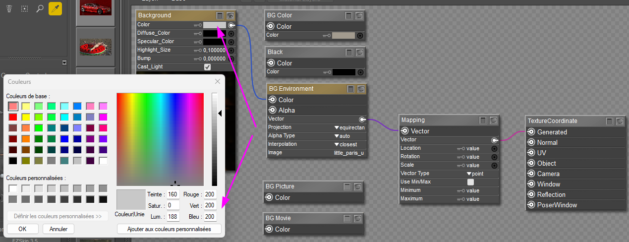Select the eyedropper tool
This screenshot has height=242, width=629.
[x=55, y=9]
